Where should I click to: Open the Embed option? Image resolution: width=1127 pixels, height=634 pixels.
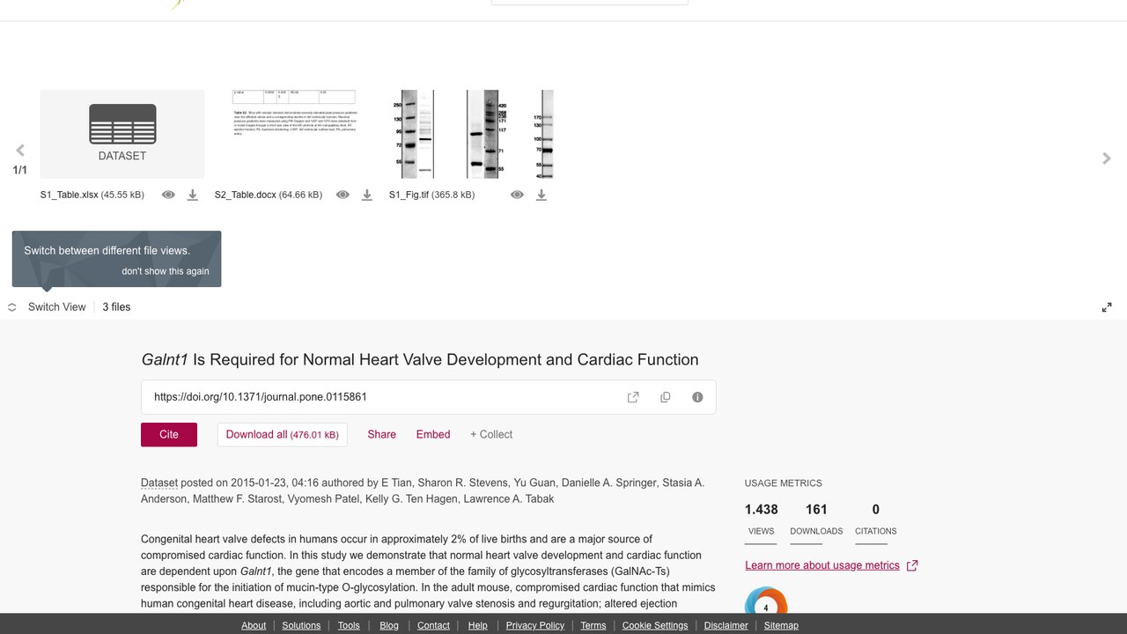pyautogui.click(x=433, y=434)
